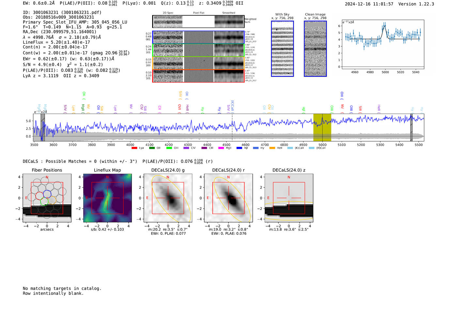Select the DECaLS Possible Matches = 0 heading
Image resolution: width=457 pixels, height=311 pixels.
(x=80, y=161)
